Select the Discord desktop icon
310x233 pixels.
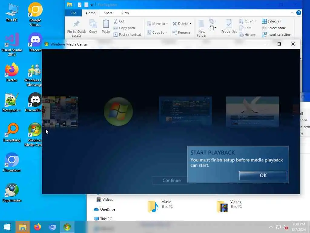point(35,42)
